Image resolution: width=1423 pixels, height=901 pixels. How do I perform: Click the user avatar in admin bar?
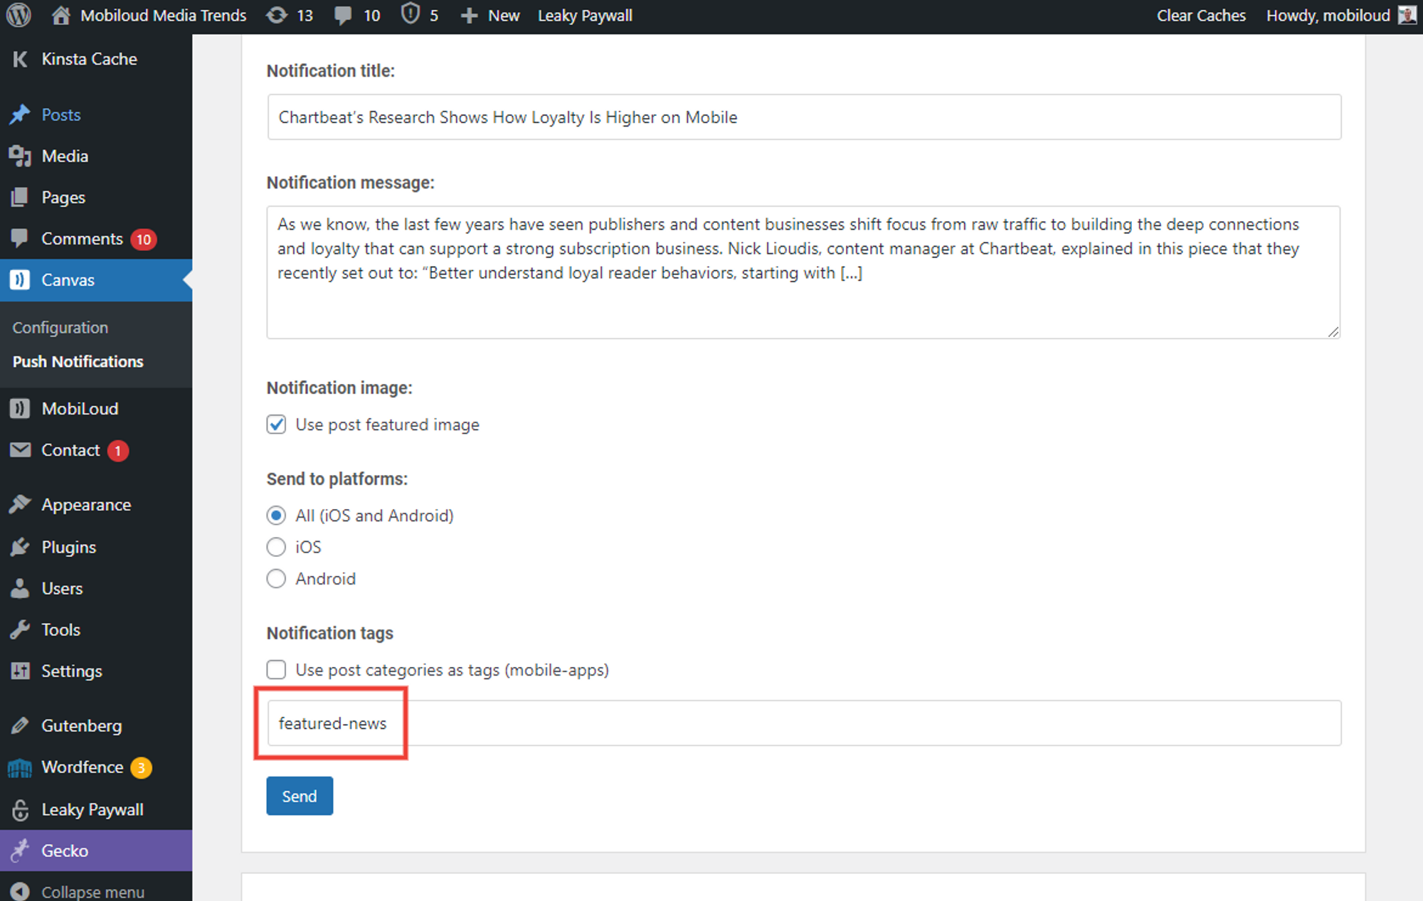click(1407, 15)
